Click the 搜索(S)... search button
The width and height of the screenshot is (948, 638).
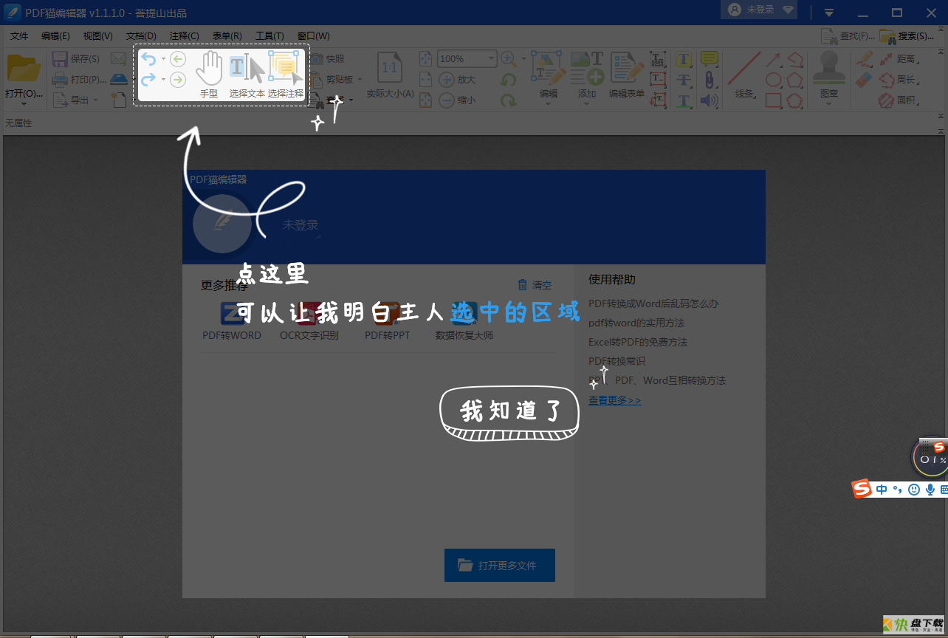pos(907,36)
